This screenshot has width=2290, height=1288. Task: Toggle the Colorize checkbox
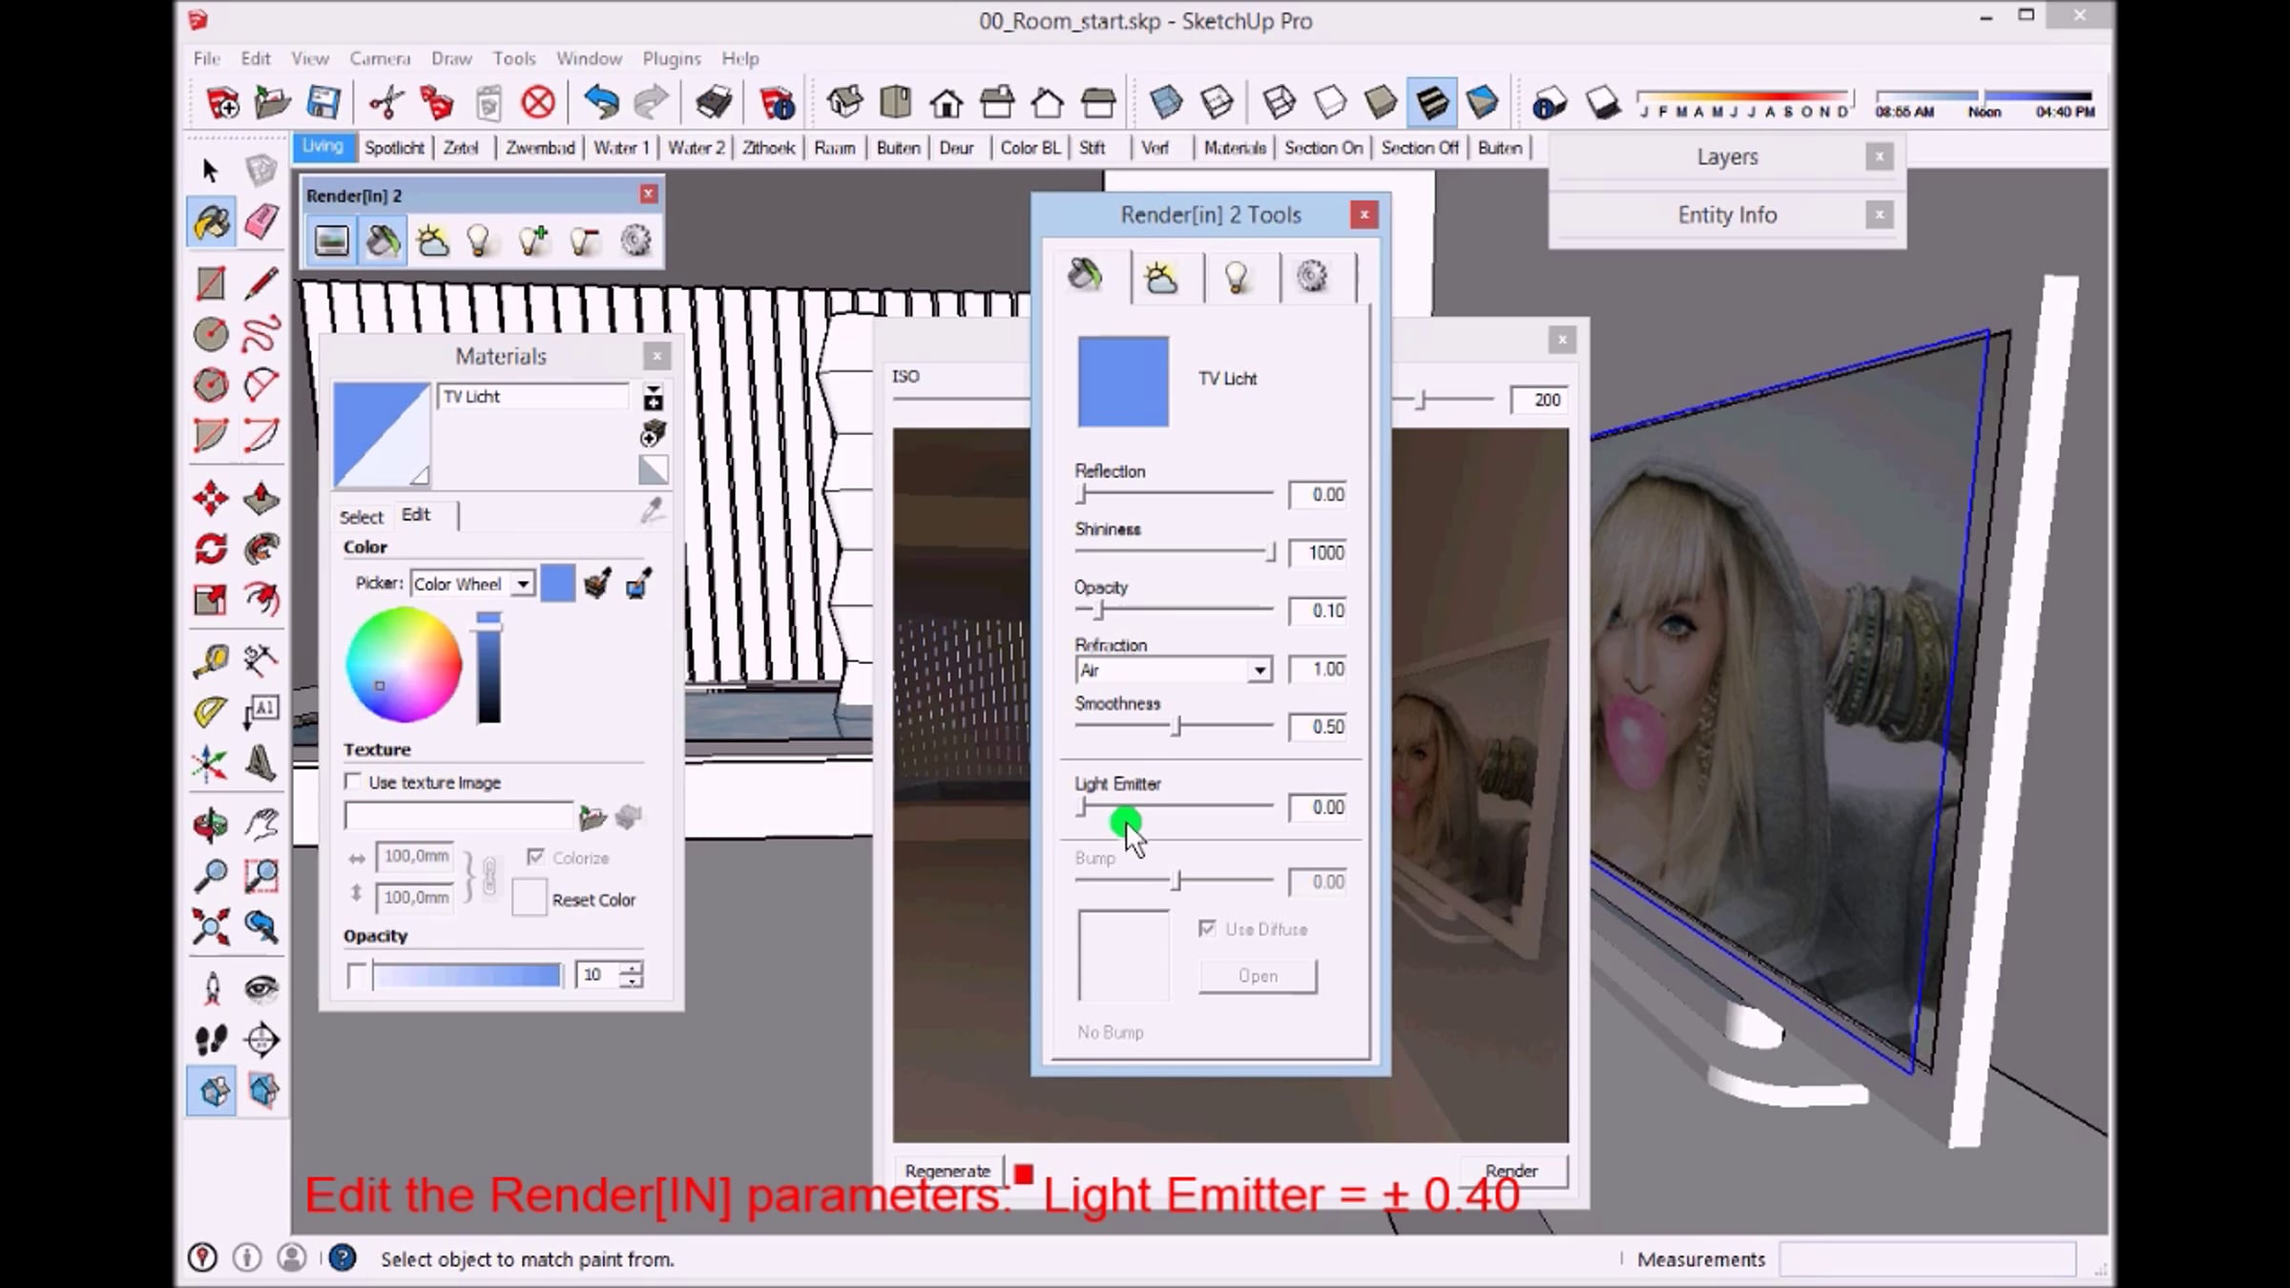(535, 857)
